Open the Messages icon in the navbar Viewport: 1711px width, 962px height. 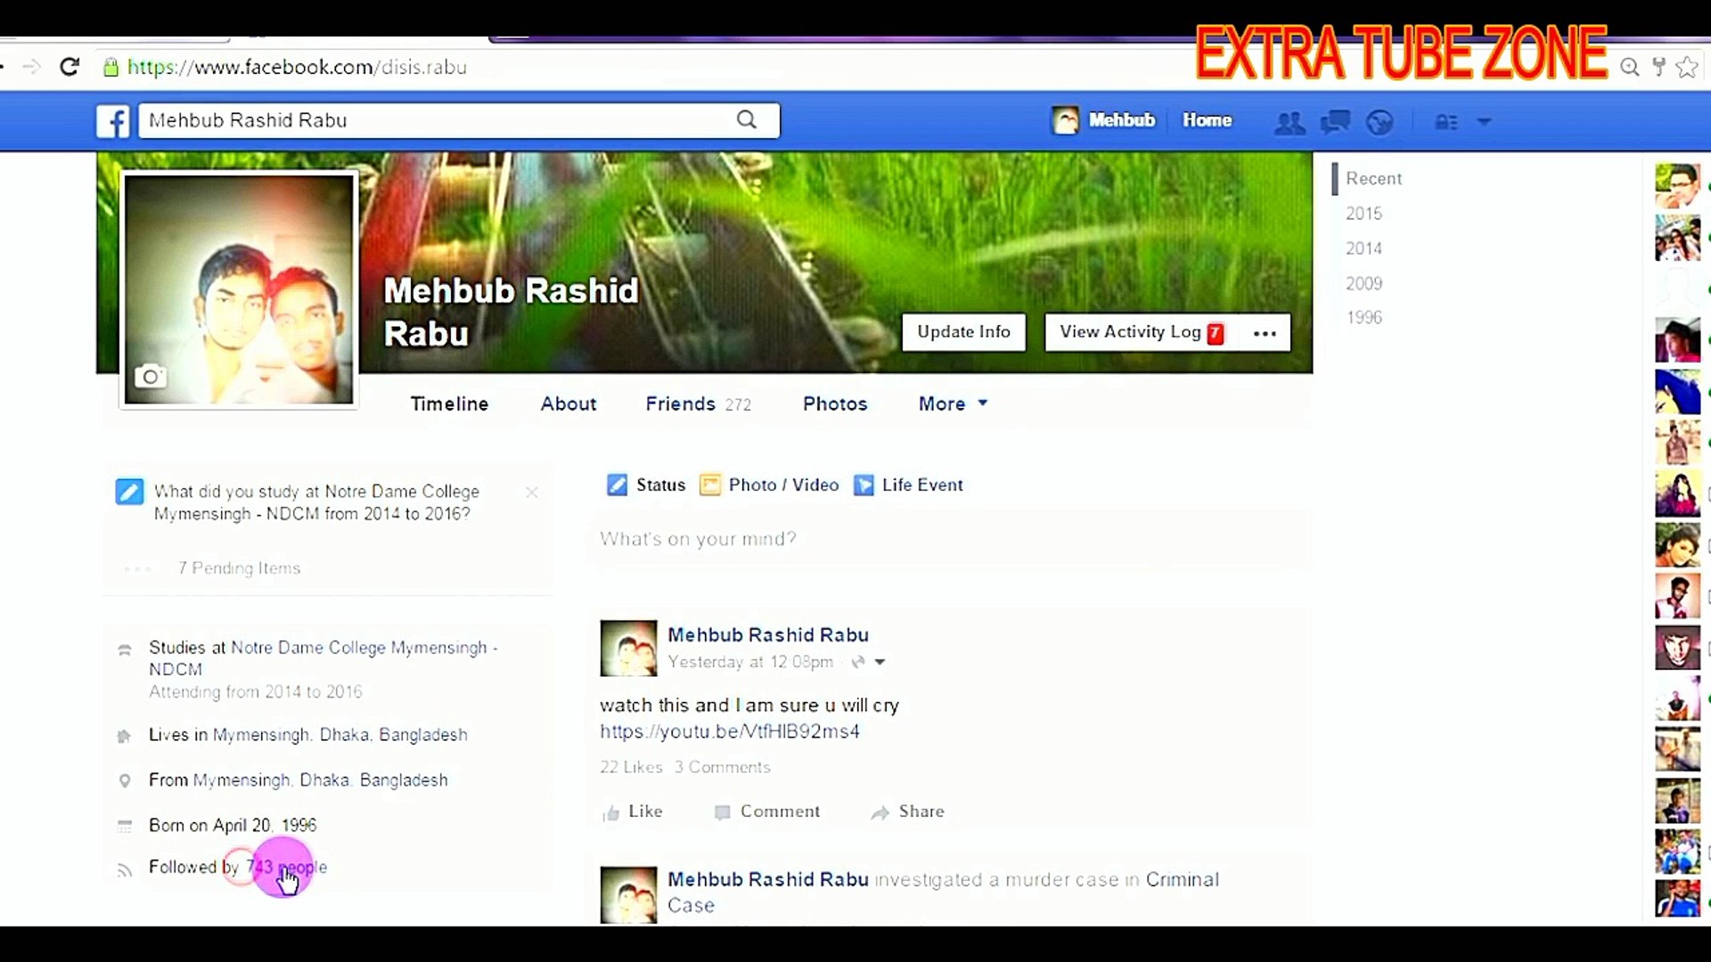pos(1334,122)
